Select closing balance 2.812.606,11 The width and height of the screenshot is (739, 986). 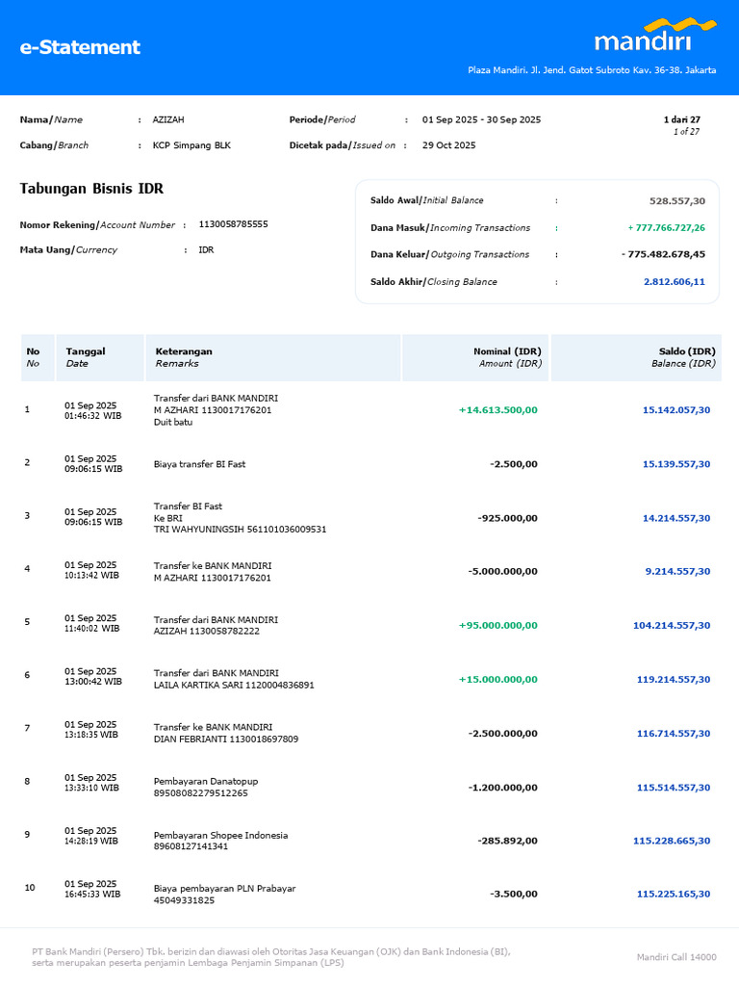[x=675, y=282]
